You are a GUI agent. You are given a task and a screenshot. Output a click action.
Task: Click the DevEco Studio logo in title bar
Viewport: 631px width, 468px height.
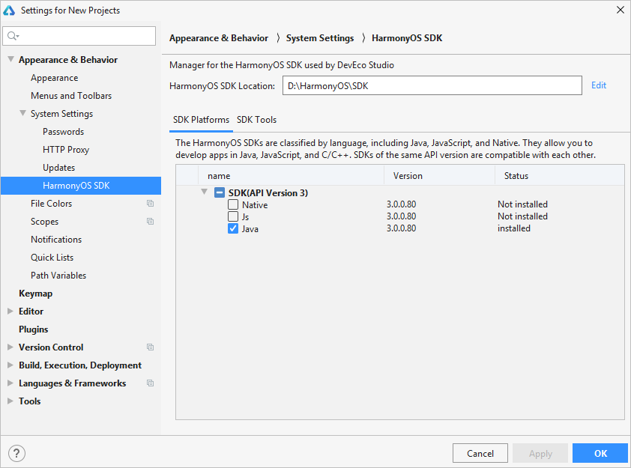(x=10, y=10)
